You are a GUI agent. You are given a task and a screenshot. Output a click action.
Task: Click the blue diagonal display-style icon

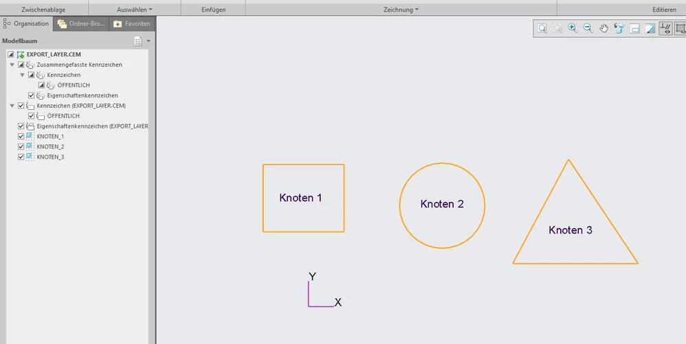[x=650, y=28]
